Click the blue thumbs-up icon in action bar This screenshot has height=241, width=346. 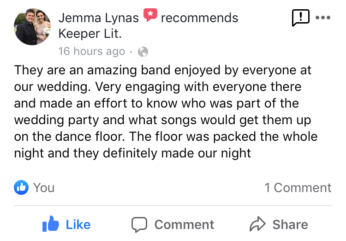(x=50, y=224)
